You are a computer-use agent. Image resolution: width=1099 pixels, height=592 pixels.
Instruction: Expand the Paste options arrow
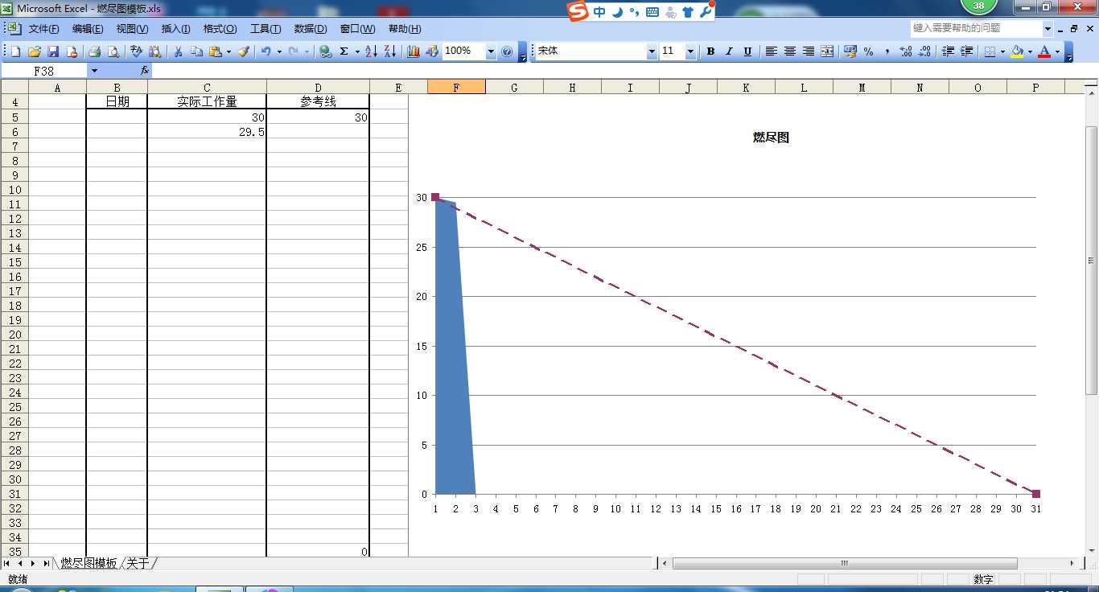click(228, 51)
